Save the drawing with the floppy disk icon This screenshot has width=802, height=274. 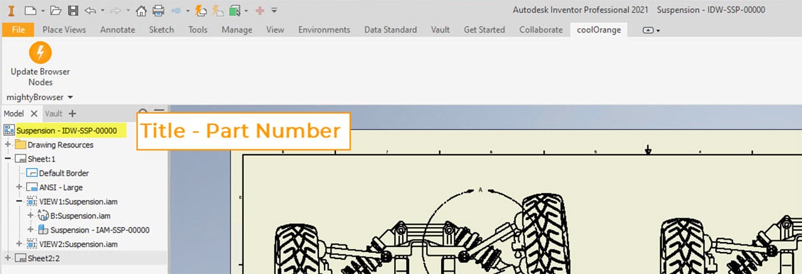[73, 10]
